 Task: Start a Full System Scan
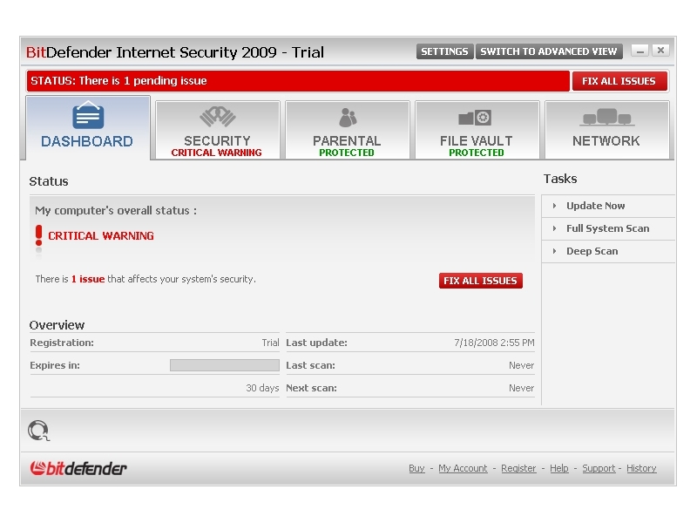607,228
